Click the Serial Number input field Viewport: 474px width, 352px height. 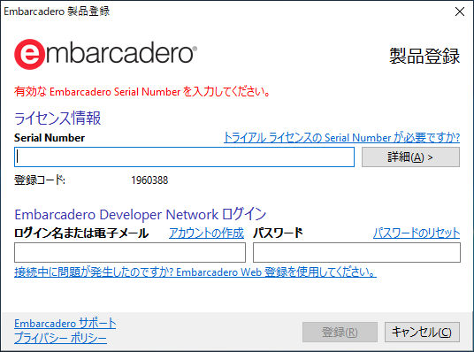point(184,157)
